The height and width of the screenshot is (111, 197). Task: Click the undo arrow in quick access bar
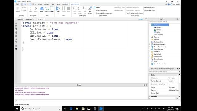[x=25, y=4]
